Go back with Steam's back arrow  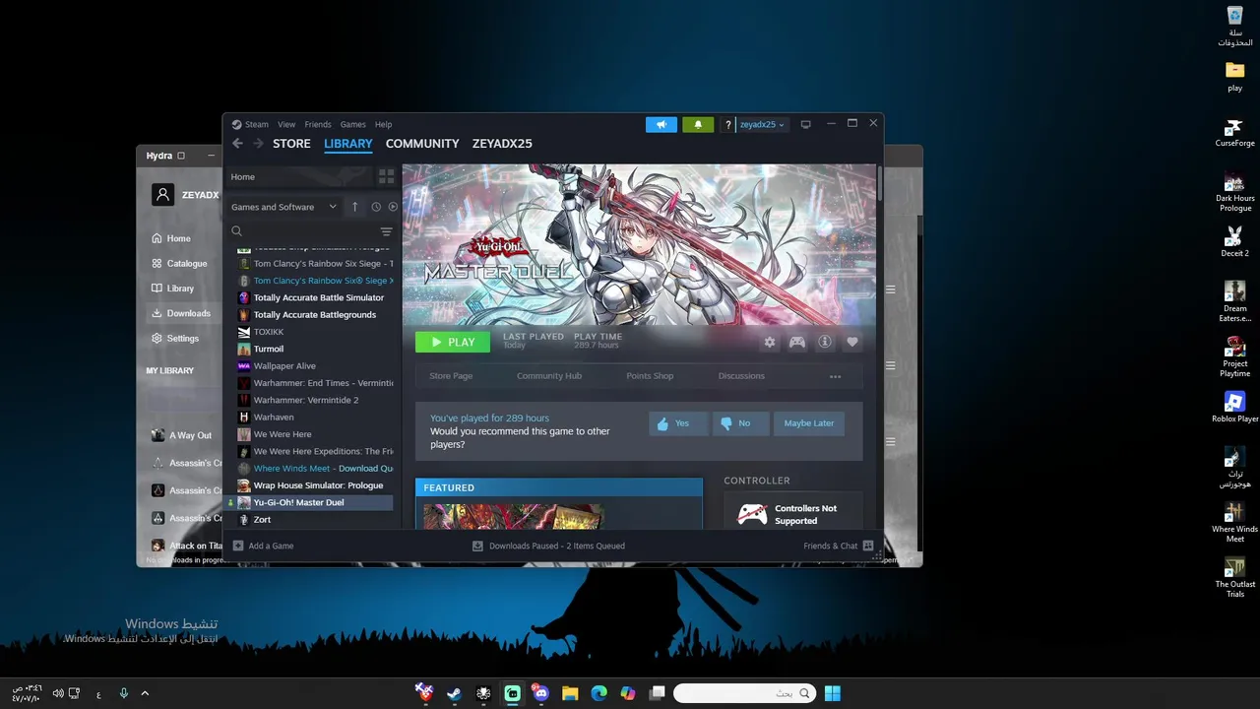[237, 144]
